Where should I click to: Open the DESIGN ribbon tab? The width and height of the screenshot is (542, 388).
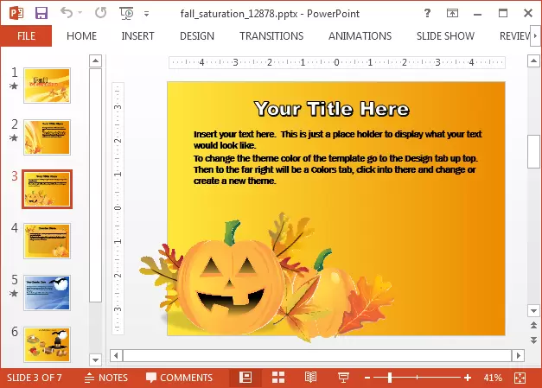point(197,36)
